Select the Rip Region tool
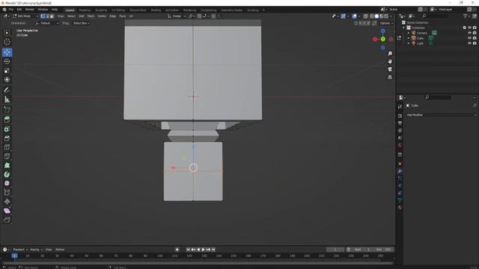The image size is (479, 269). (x=7, y=220)
